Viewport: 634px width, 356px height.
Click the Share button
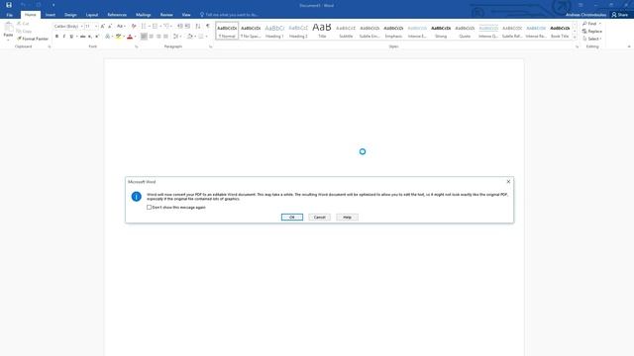click(620, 15)
